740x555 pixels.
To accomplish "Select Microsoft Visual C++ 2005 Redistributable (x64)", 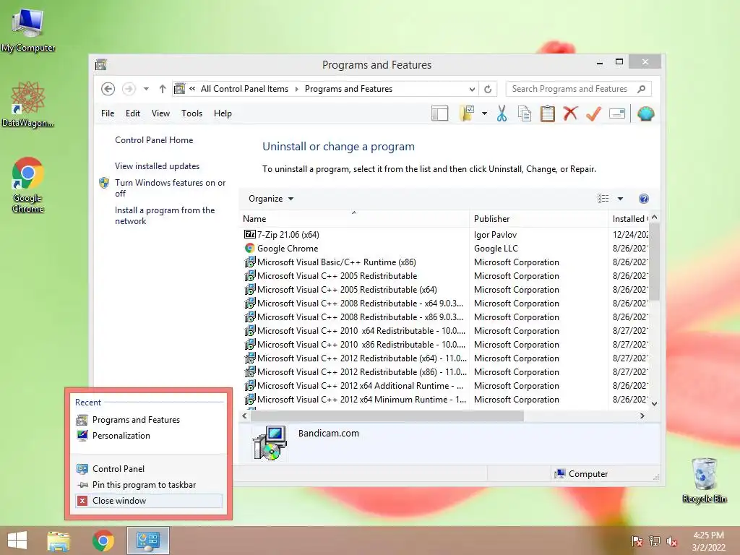I will coord(347,289).
